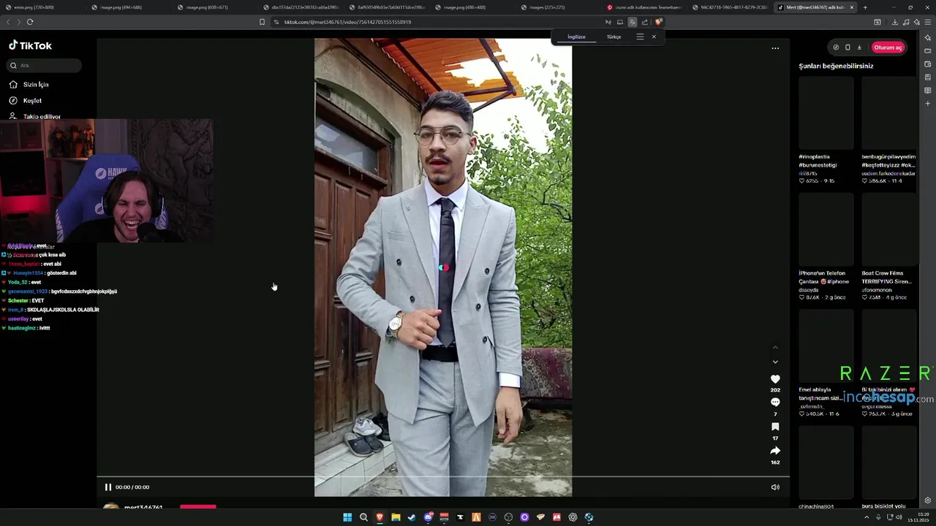936x526 pixels.
Task: Share the video via arrow icon
Action: click(x=775, y=451)
